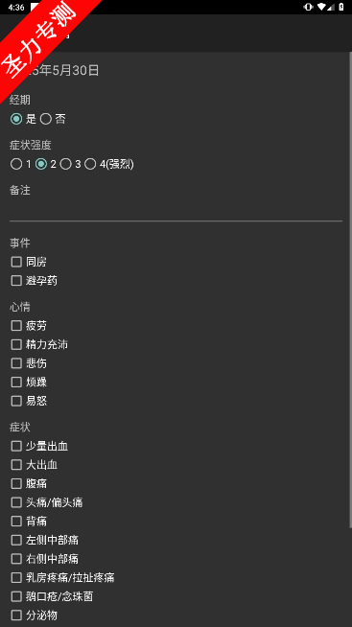Image resolution: width=352 pixels, height=627 pixels.
Task: Tick the 精力充沛 checkbox
Action: (38, 344)
